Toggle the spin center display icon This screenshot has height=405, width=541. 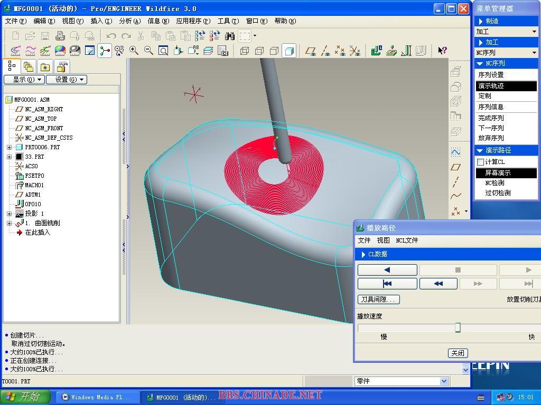click(105, 51)
